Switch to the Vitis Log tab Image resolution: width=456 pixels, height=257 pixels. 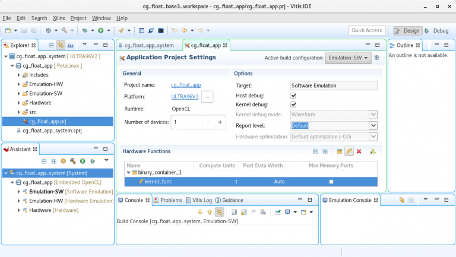pos(199,200)
